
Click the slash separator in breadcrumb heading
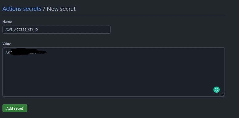[44, 9]
